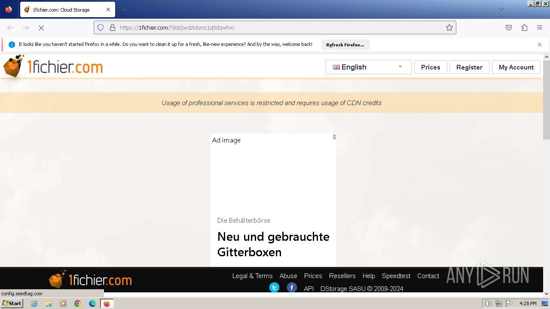Click 'Die Behälterbörse' ad text

coord(244,220)
